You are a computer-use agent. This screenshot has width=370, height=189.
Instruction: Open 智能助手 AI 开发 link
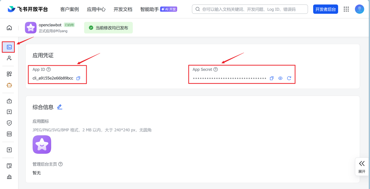(158, 9)
